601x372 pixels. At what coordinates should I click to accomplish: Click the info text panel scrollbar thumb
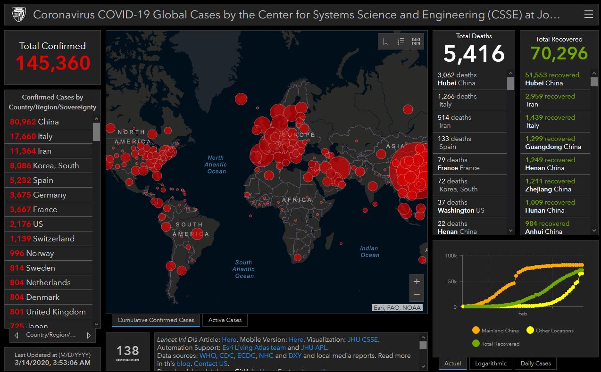(423, 345)
